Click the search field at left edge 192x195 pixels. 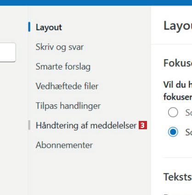point(8,52)
